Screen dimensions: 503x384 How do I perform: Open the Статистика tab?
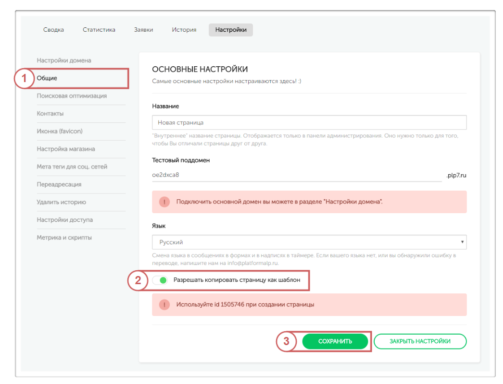(x=99, y=30)
